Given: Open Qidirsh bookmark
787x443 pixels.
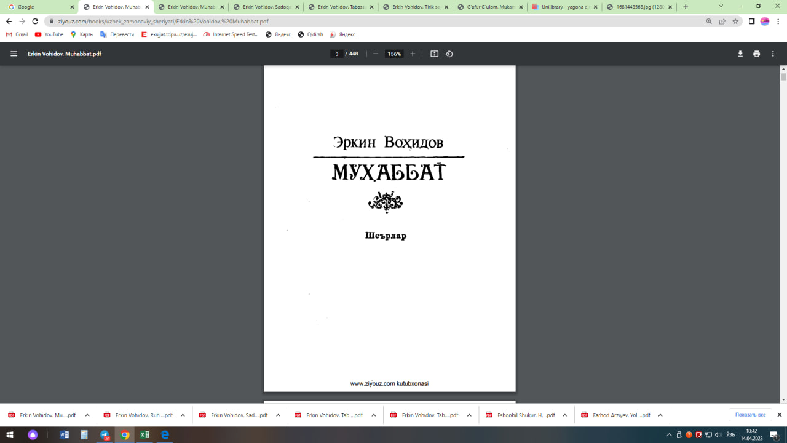Looking at the screenshot, I should (310, 34).
